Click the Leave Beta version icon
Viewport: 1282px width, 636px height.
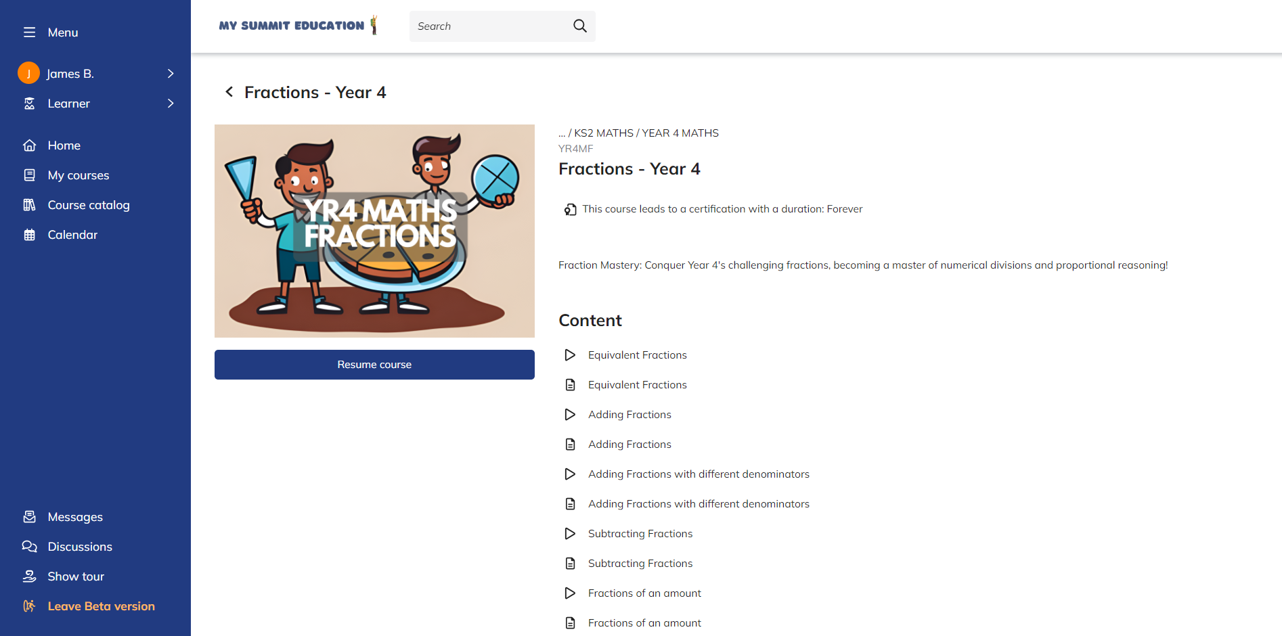29,606
